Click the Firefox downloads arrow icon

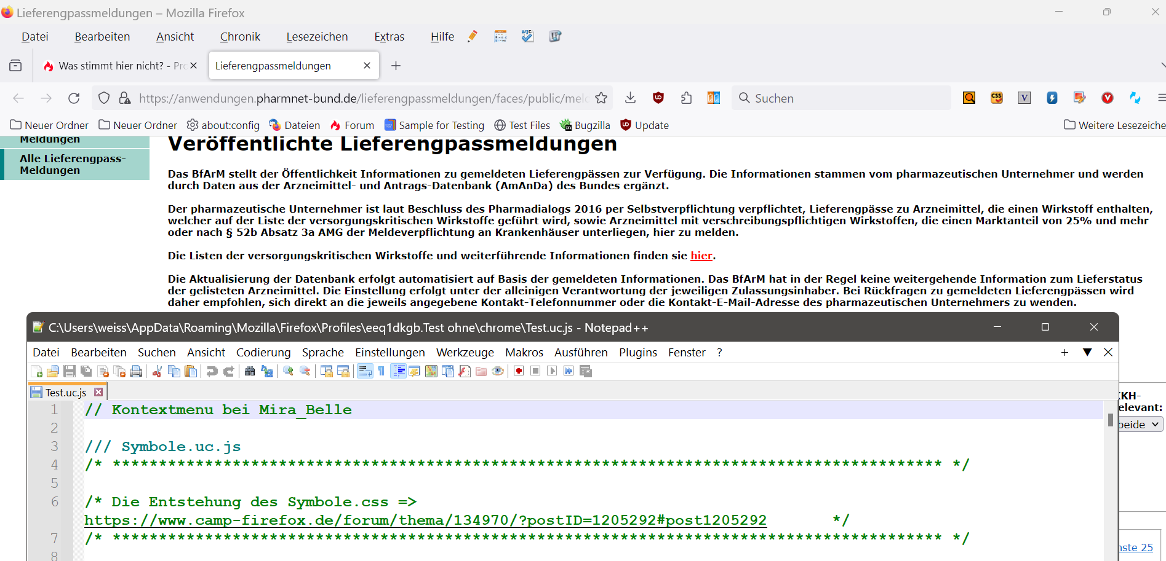tap(630, 98)
